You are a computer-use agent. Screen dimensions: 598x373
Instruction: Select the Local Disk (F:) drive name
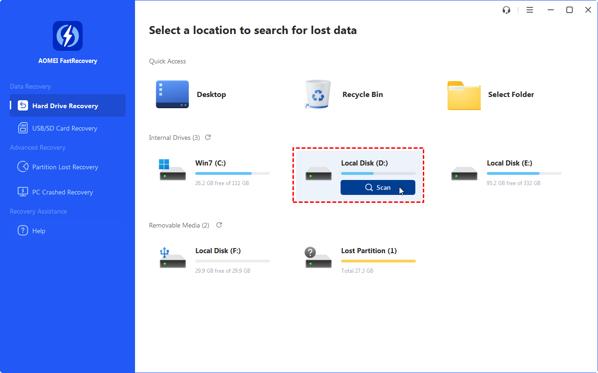coord(218,250)
